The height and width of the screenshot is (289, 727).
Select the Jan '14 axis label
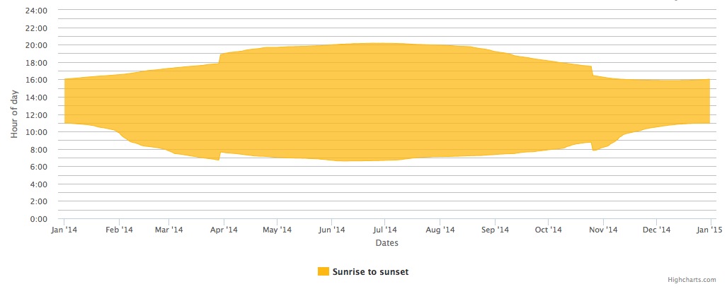[x=64, y=230]
